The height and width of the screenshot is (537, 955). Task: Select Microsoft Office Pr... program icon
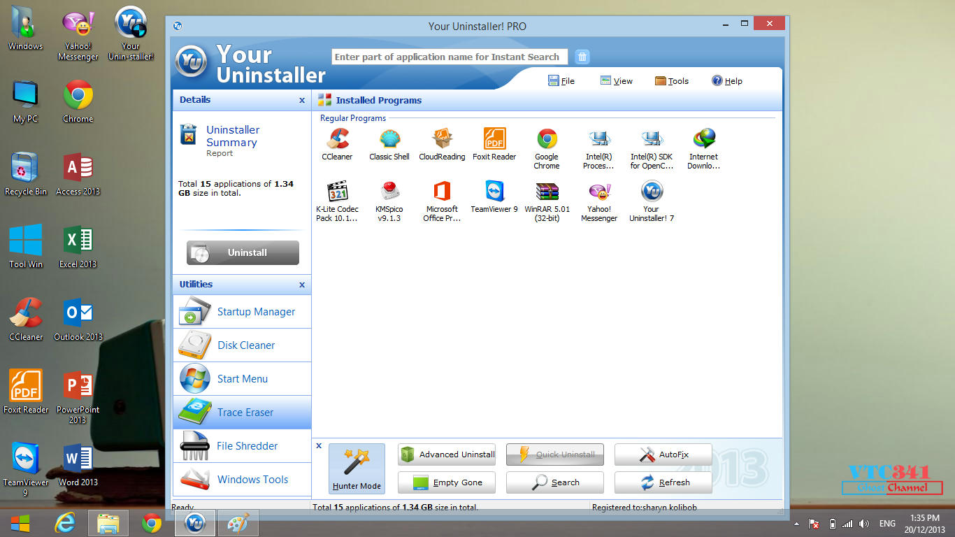[x=442, y=201]
